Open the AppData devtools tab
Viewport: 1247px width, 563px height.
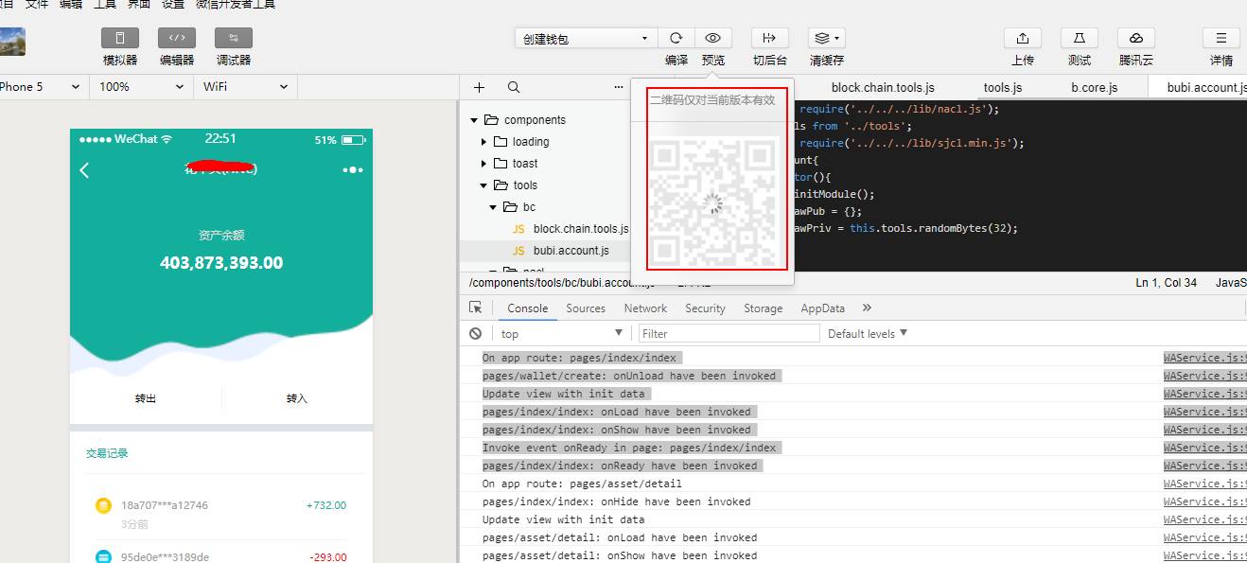pos(822,308)
